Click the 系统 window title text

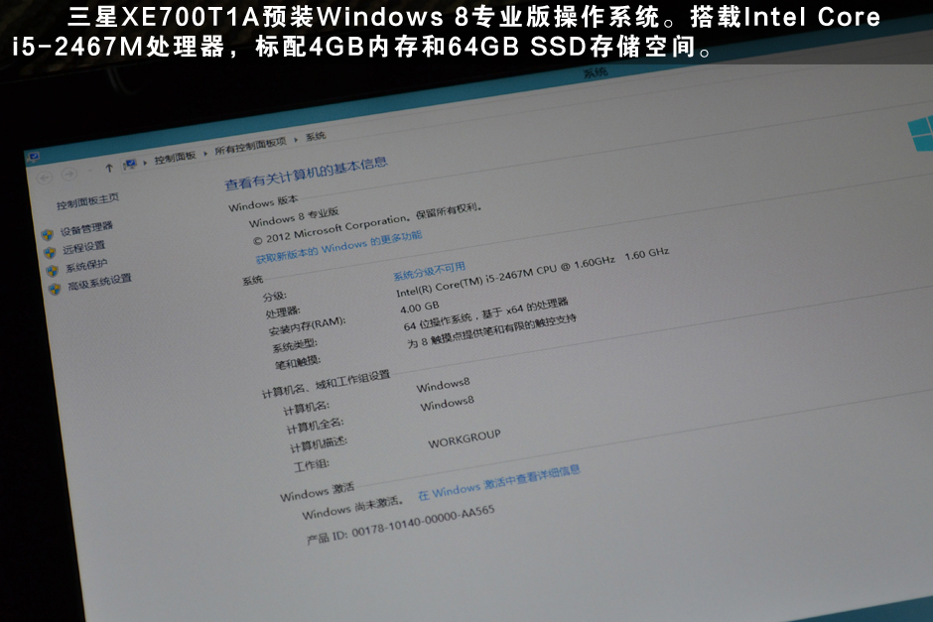595,72
